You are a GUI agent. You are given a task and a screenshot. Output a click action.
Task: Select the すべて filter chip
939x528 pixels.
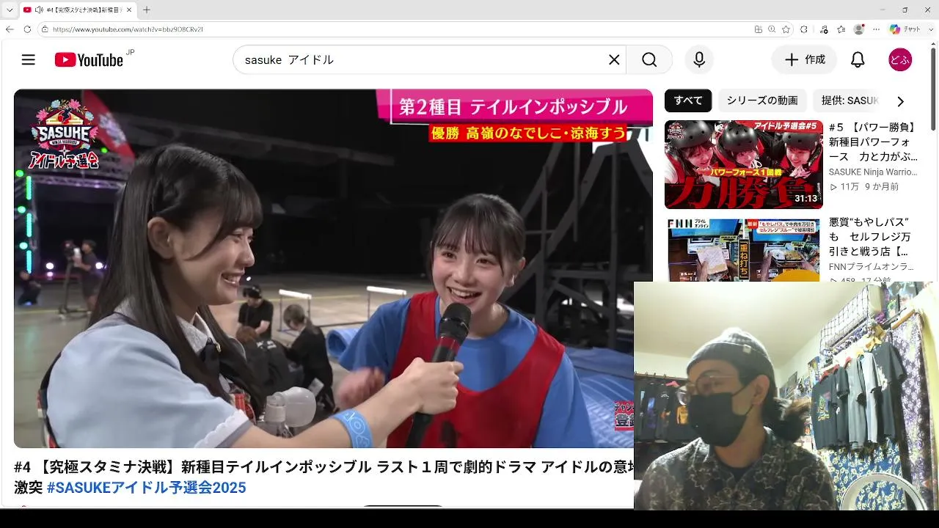coord(688,100)
